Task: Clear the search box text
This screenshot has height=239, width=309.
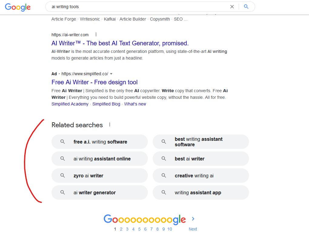Action: point(232,7)
